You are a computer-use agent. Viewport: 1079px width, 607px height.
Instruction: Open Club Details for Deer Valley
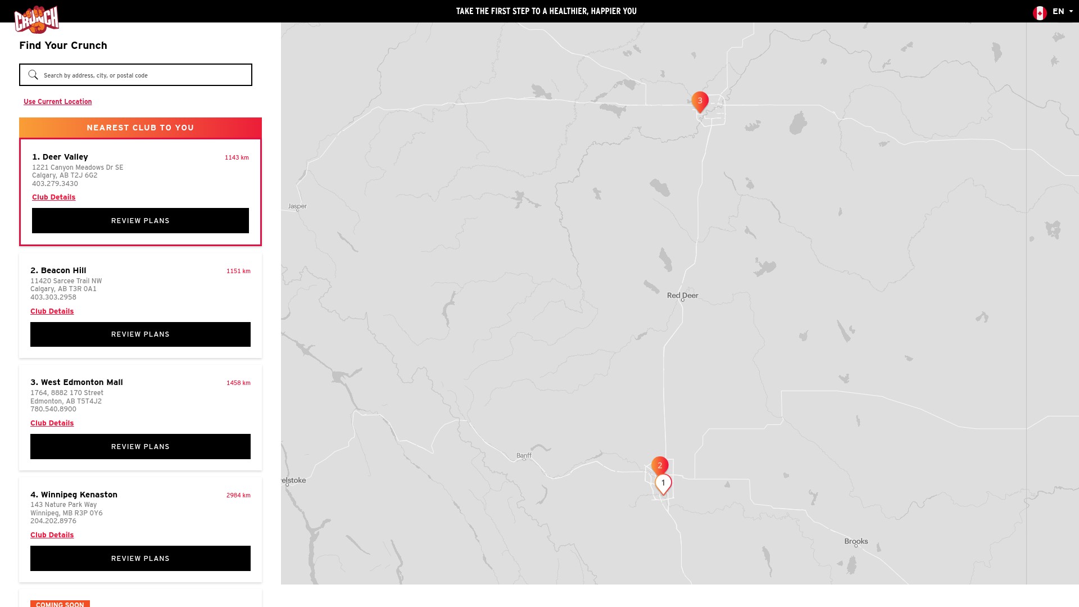pos(53,197)
